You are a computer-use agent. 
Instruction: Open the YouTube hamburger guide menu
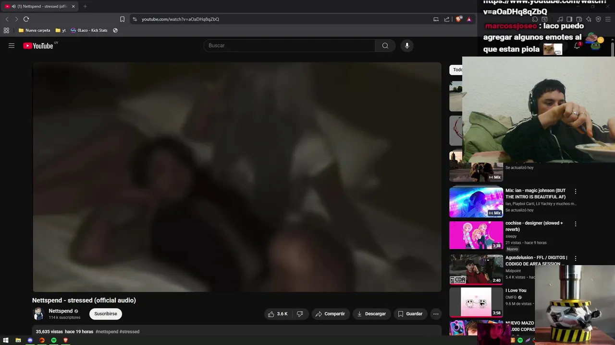12,46
